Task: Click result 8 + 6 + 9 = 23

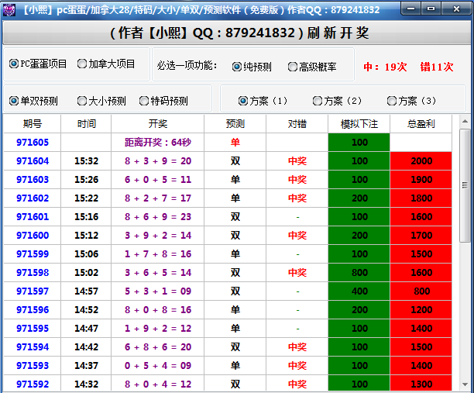Action: 158,216
